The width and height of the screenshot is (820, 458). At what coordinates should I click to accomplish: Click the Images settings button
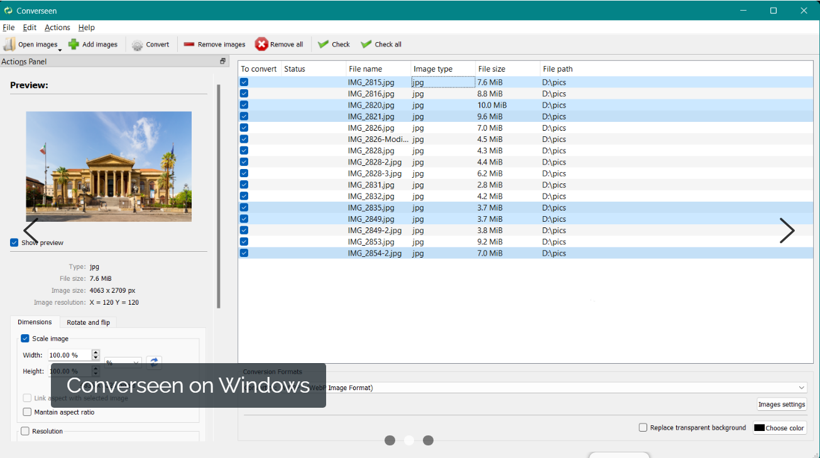(781, 405)
